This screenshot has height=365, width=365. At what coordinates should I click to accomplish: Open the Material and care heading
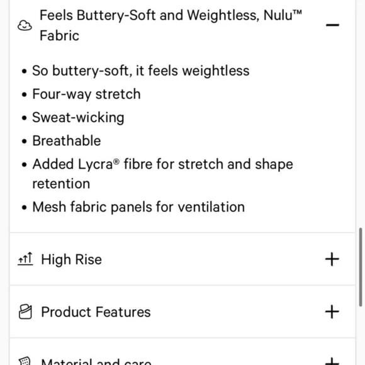(x=96, y=362)
